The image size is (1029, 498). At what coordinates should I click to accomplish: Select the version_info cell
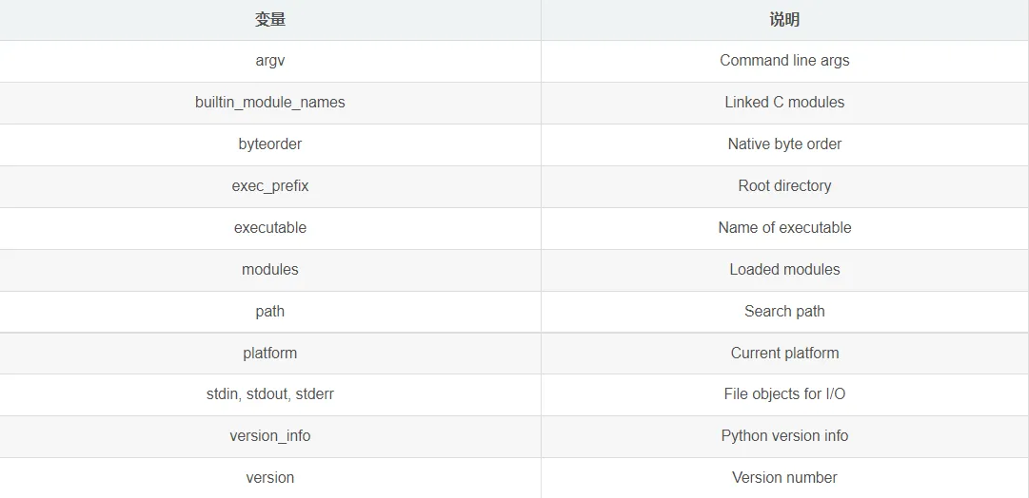pos(270,435)
